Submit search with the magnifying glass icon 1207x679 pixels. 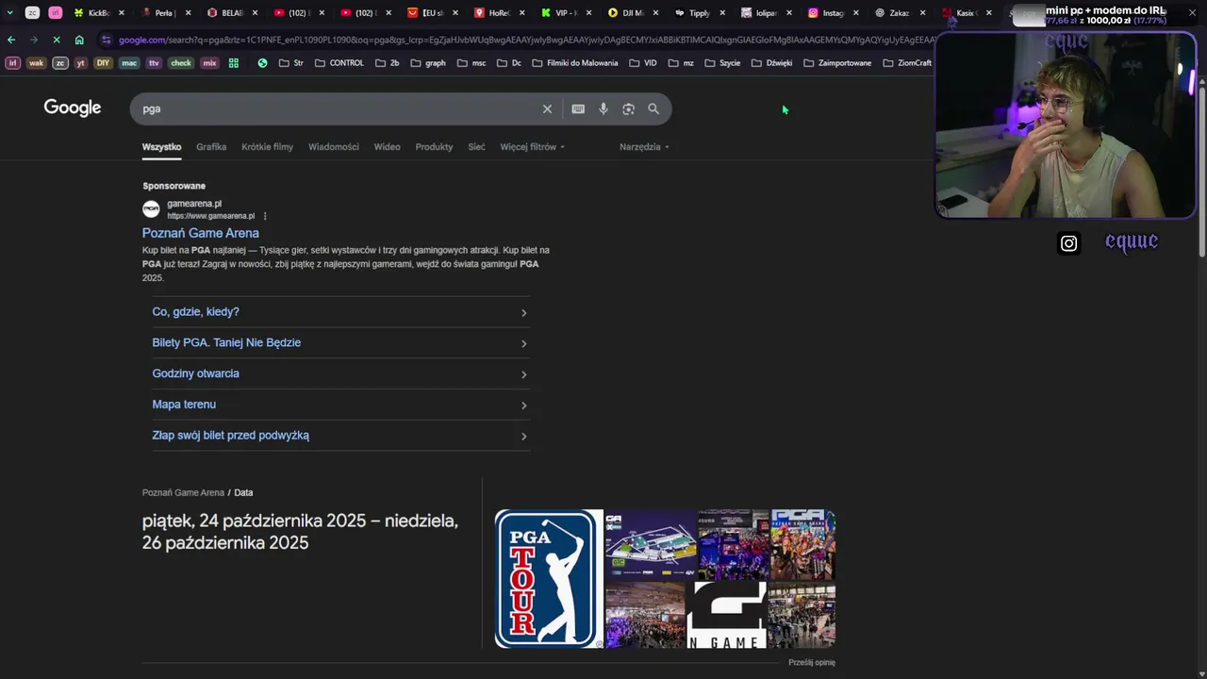click(x=653, y=108)
